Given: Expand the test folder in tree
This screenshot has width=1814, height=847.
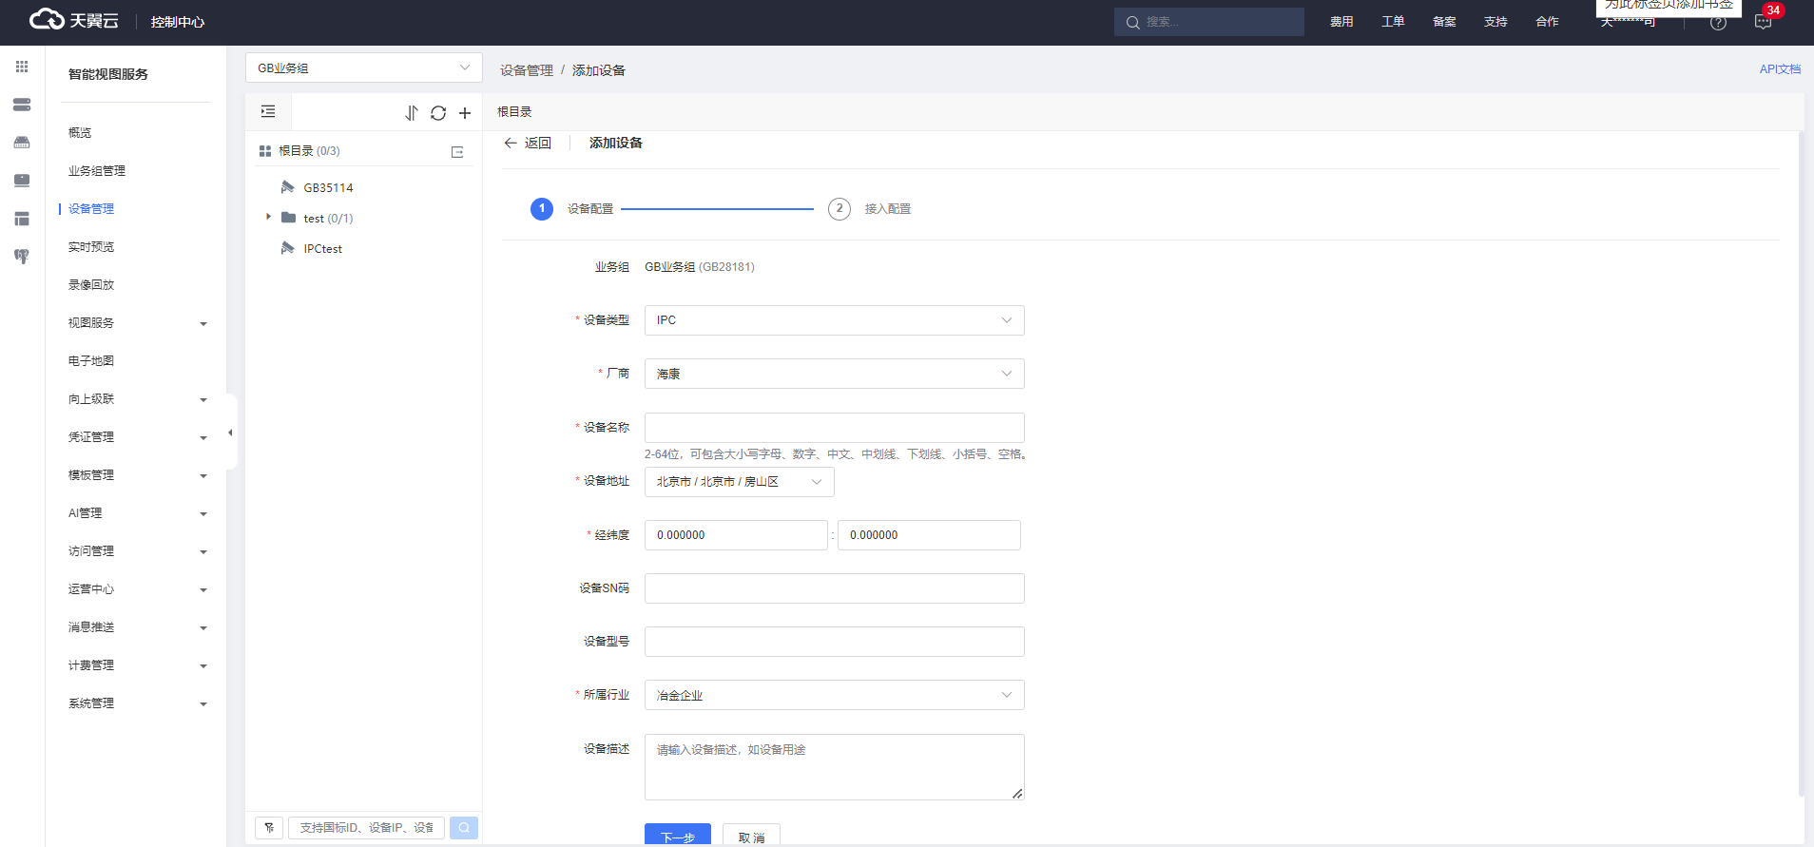Looking at the screenshot, I should click(268, 218).
